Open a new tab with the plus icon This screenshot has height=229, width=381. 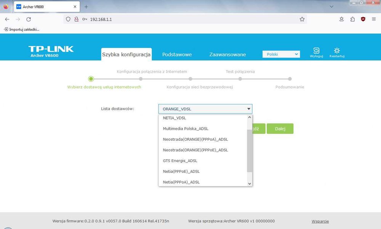86,7
